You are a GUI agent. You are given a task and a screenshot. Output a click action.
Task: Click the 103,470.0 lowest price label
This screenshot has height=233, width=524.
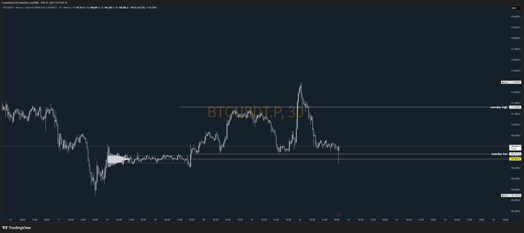click(511, 196)
